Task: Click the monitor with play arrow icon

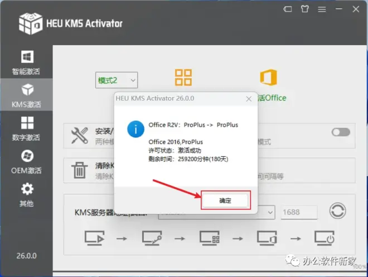Action: pyautogui.click(x=94, y=238)
